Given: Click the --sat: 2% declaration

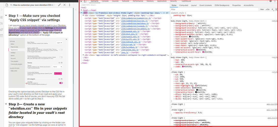Looking at the screenshot, I should (x=178, y=62).
